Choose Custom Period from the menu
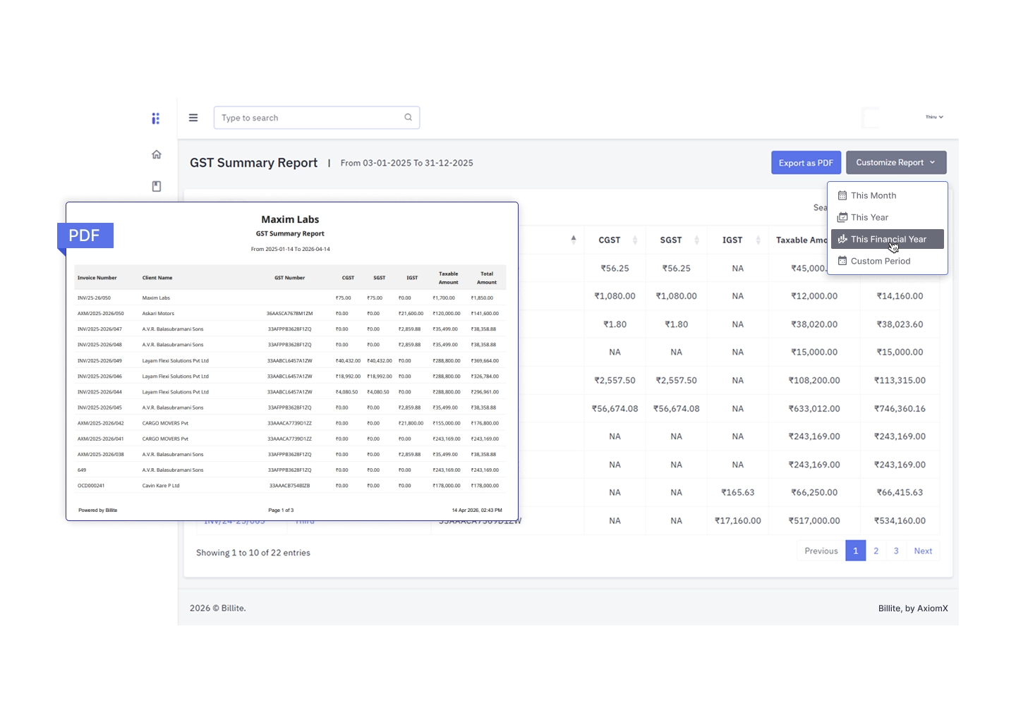 (x=881, y=261)
